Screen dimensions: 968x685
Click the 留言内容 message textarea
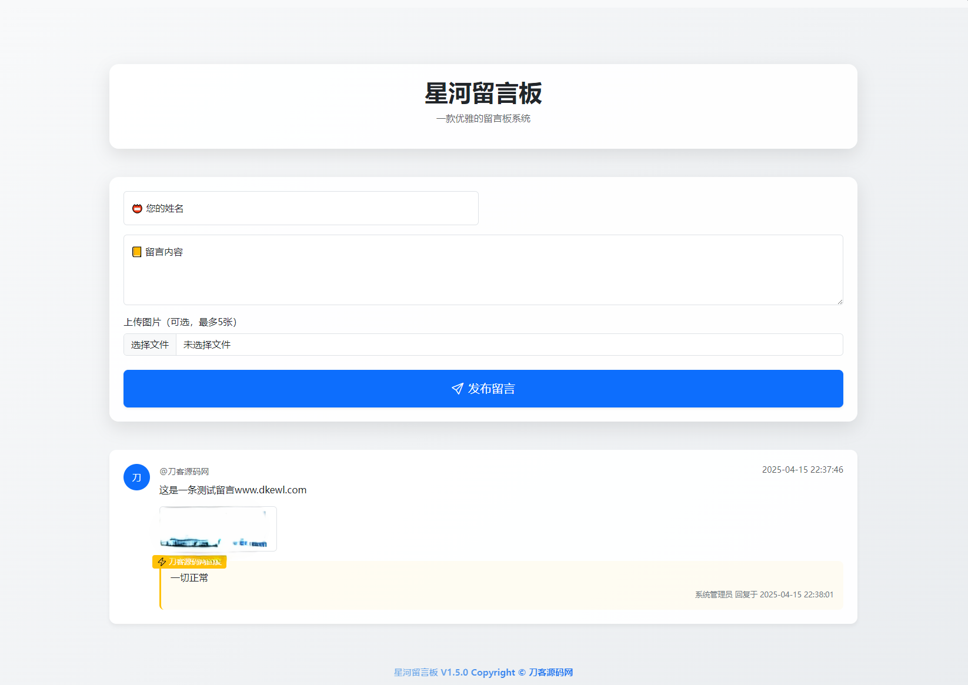click(483, 270)
